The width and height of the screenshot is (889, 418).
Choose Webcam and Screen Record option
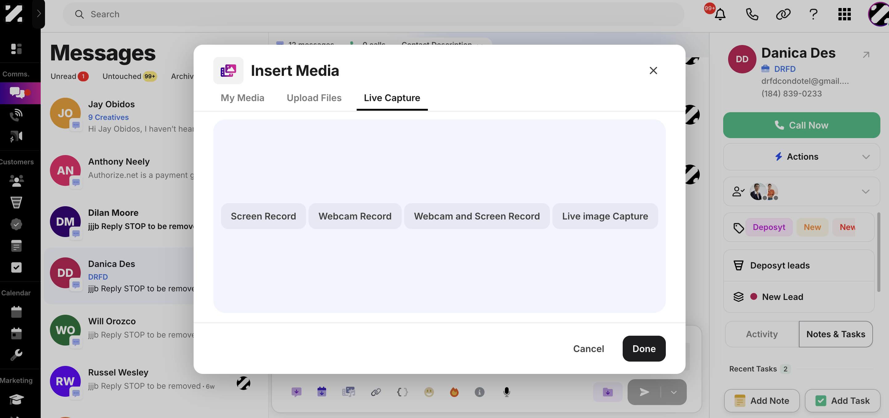[x=477, y=216]
